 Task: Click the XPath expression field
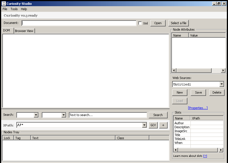79,125
